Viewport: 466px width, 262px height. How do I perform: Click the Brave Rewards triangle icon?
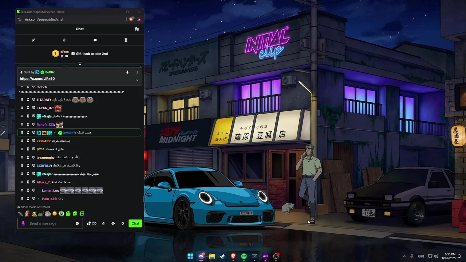[x=139, y=19]
